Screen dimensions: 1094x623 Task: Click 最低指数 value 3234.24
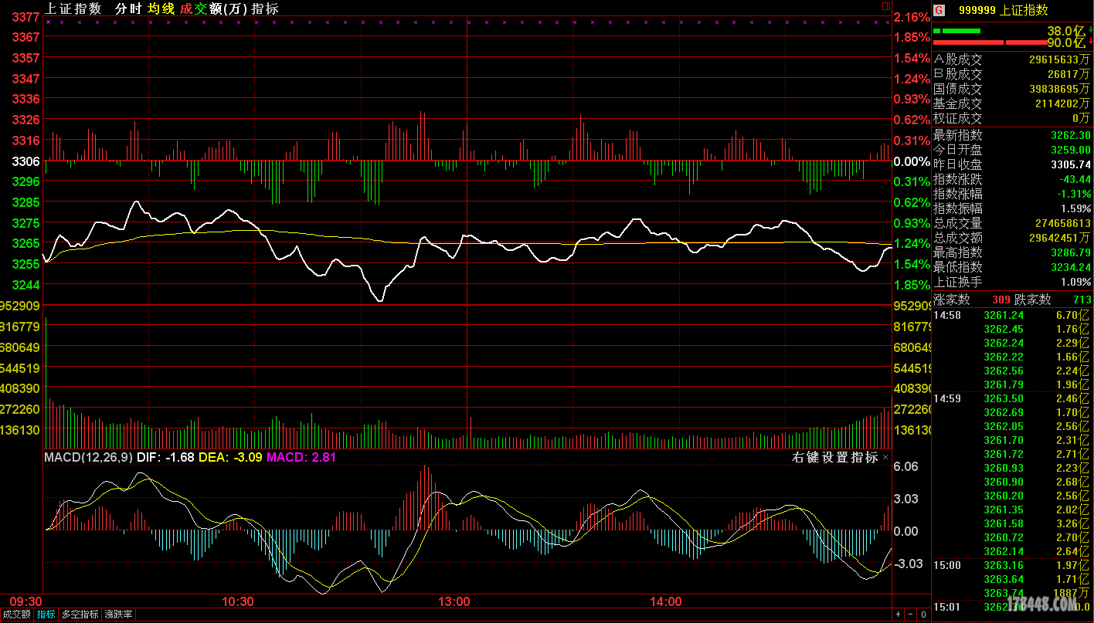click(1071, 267)
